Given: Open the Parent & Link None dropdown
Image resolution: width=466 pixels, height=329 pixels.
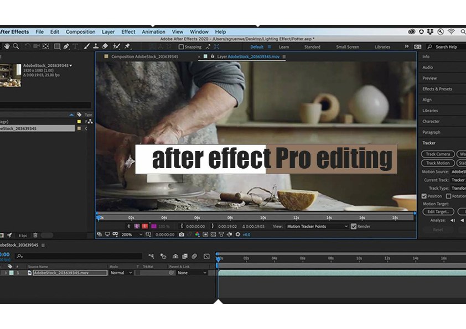Looking at the screenshot, I should pos(191,273).
